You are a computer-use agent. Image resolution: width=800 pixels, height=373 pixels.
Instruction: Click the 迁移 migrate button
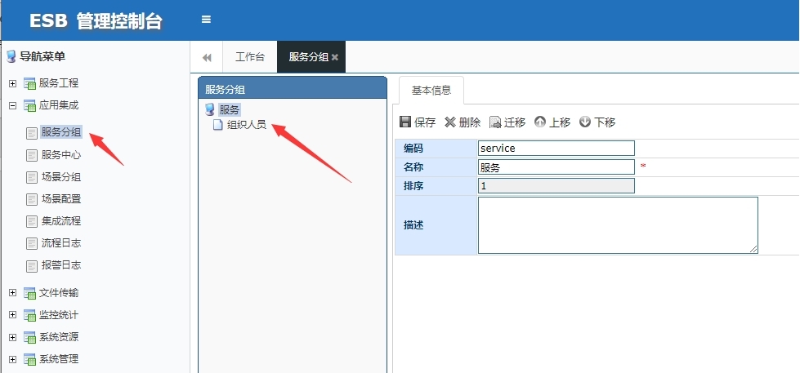click(x=507, y=122)
